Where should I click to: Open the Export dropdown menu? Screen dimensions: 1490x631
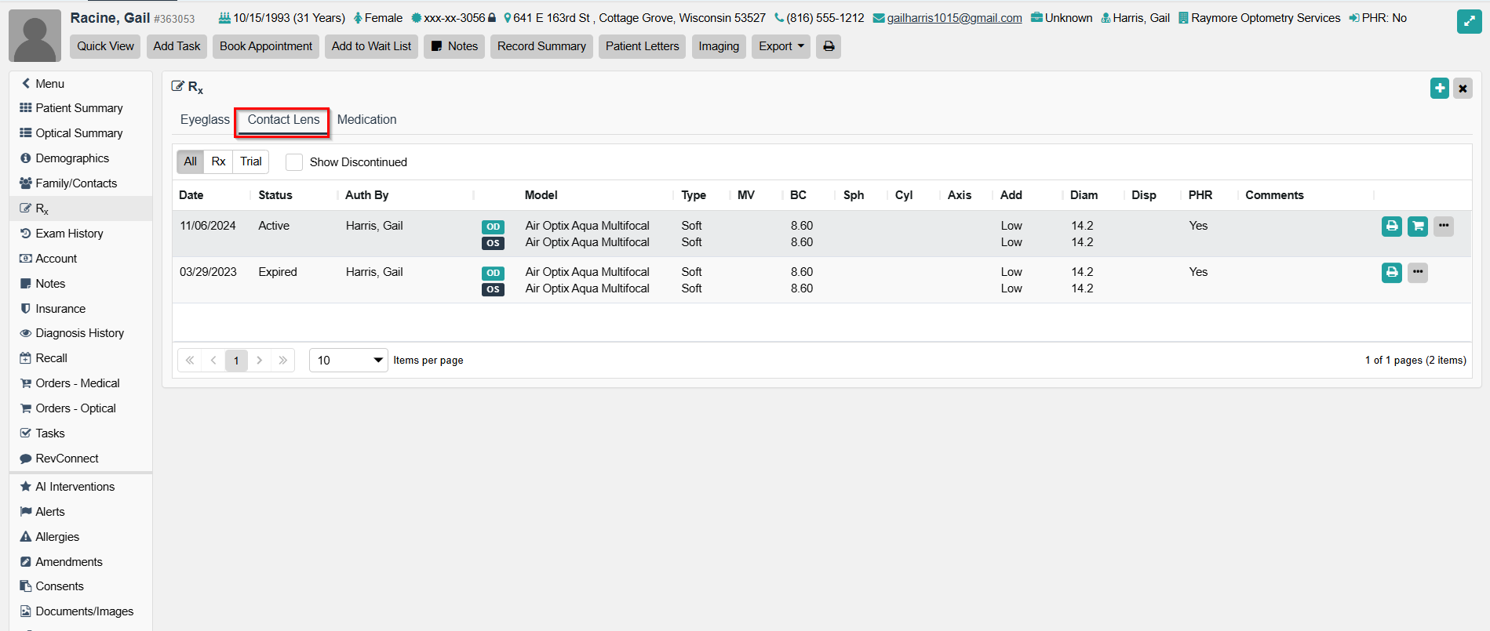coord(780,46)
